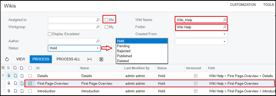Refresh the wiki list with refresh icon

point(7,59)
